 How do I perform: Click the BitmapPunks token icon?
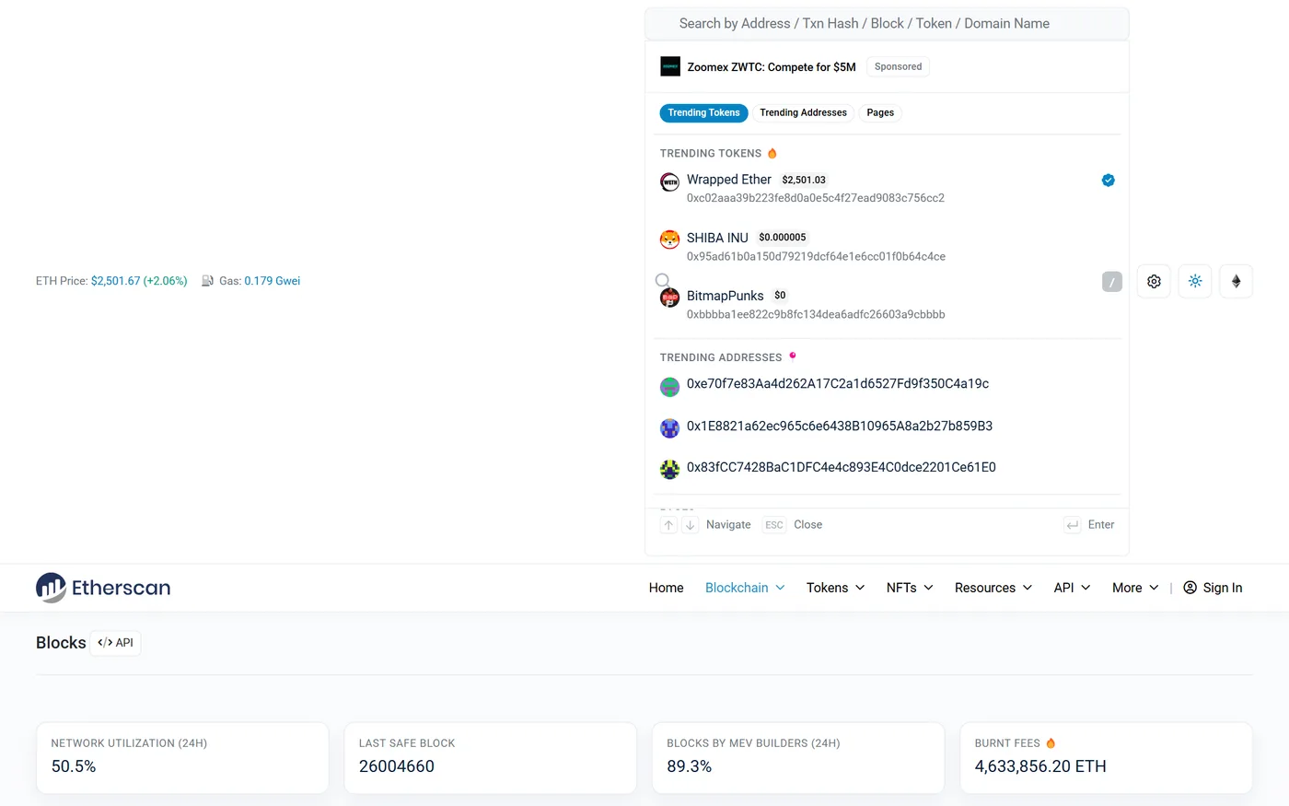click(670, 298)
